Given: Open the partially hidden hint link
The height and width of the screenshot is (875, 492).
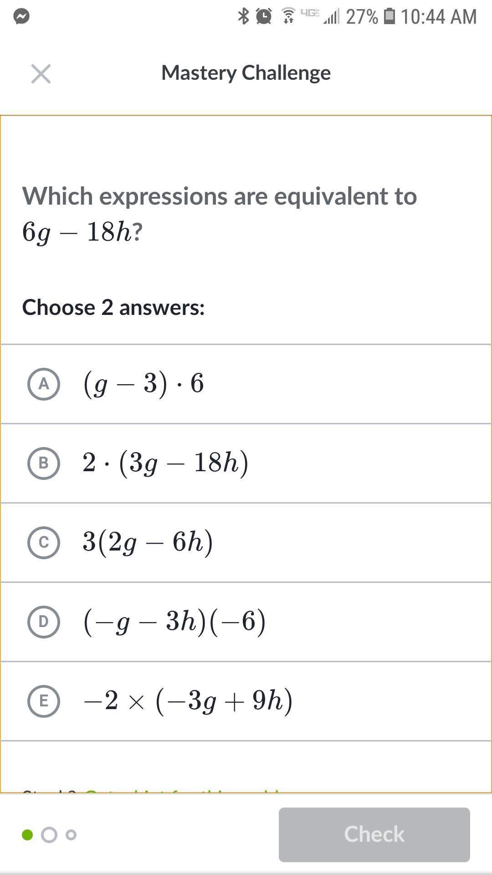Looking at the screenshot, I should pyautogui.click(x=182, y=790).
